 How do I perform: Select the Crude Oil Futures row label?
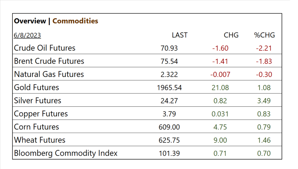pos(45,48)
